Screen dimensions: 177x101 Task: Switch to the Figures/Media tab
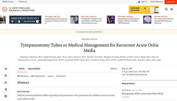[x=34, y=69]
